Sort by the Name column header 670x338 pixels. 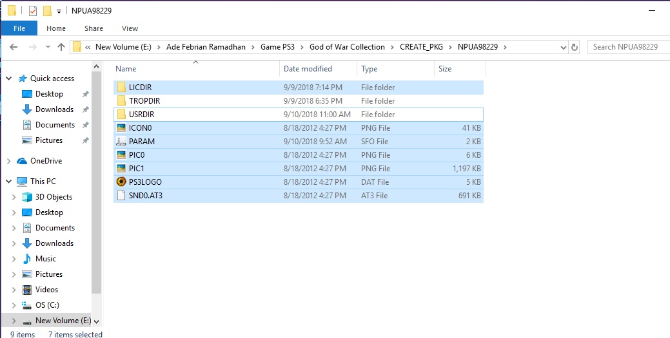[196, 69]
